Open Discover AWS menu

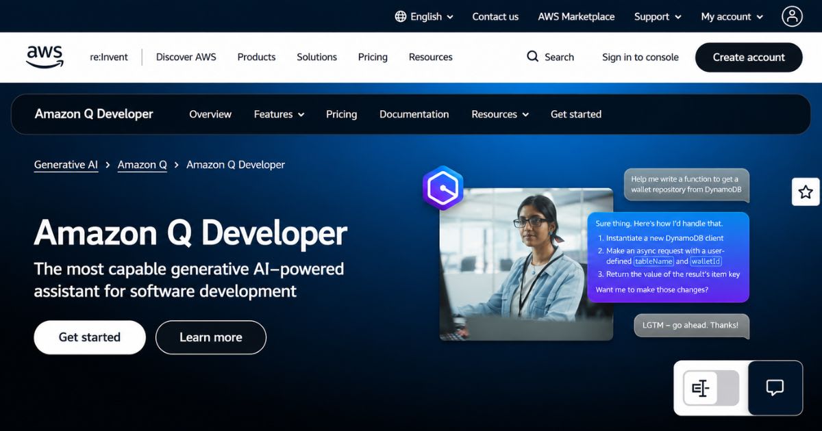[x=186, y=57]
